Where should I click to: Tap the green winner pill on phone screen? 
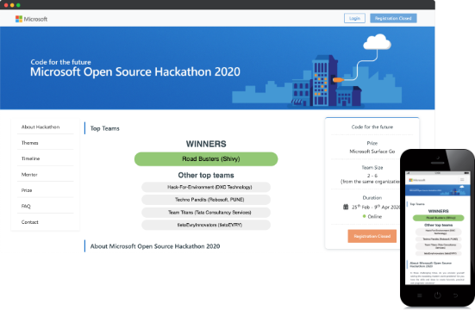coord(438,218)
